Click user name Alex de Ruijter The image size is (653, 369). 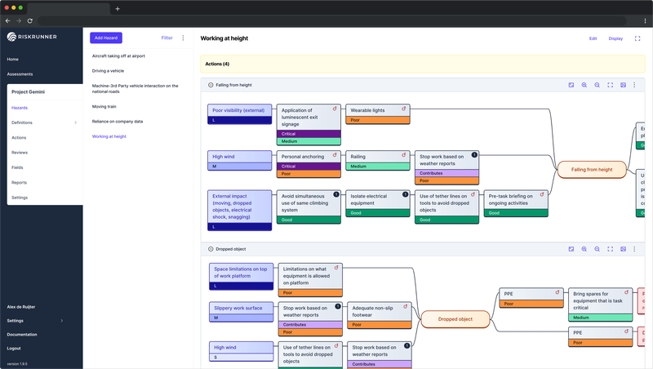click(21, 307)
